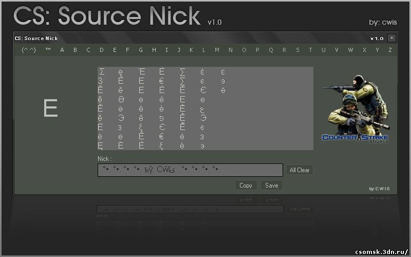Open the letter H tab
The image size is (411, 257).
154,50
